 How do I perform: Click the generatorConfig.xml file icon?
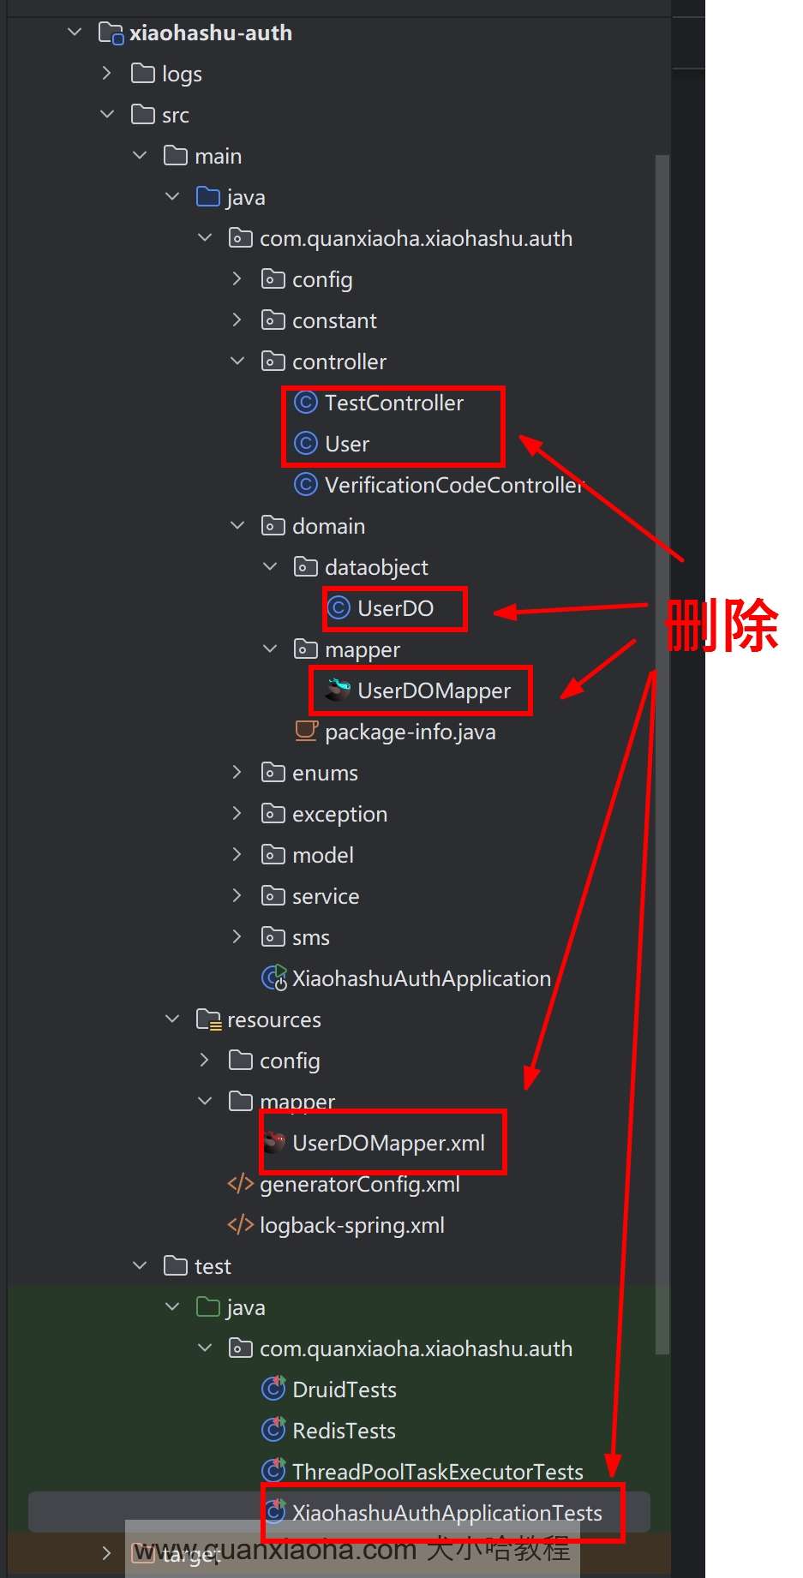click(241, 1184)
